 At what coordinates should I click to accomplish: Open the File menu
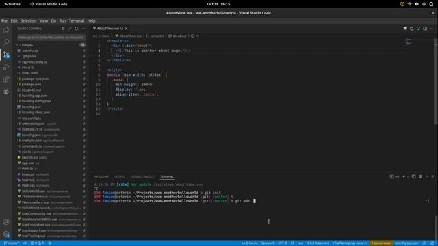point(5,21)
